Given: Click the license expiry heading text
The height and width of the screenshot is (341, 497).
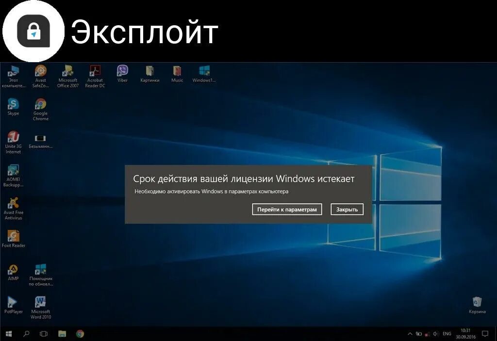Looking at the screenshot, I should [x=244, y=179].
